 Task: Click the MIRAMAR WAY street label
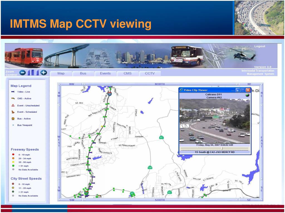click(73, 176)
